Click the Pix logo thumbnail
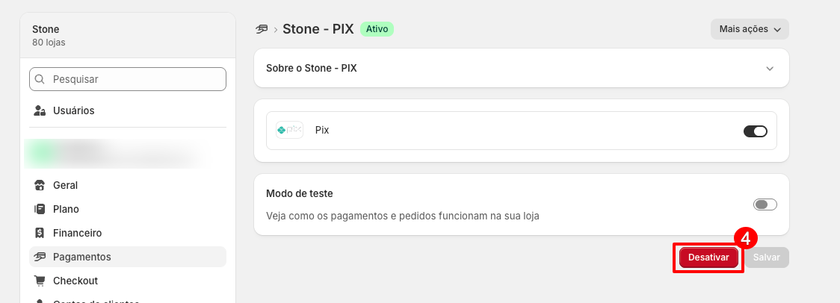The height and width of the screenshot is (303, 840). click(289, 130)
